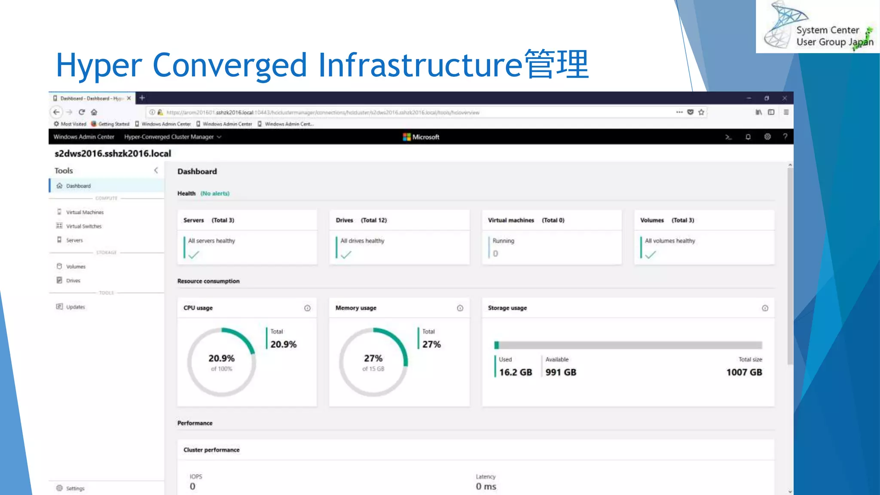Show info for Memory usage card
Screen dimensions: 880x495
tap(460, 308)
